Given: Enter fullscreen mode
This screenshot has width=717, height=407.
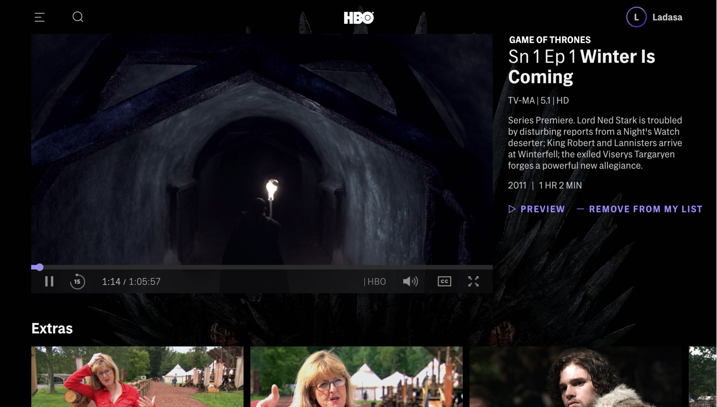Looking at the screenshot, I should click(473, 281).
